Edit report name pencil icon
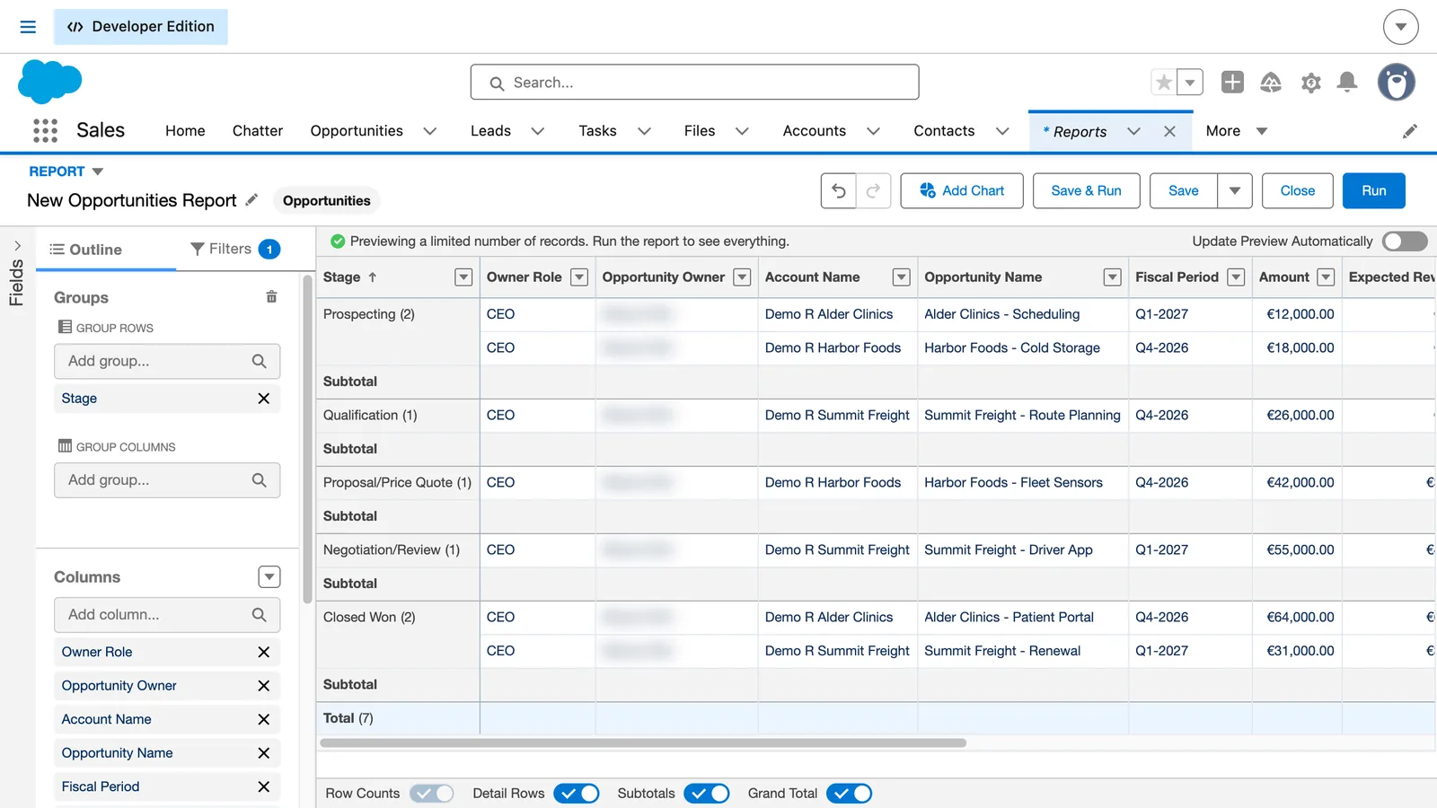This screenshot has height=808, width=1437. [251, 200]
